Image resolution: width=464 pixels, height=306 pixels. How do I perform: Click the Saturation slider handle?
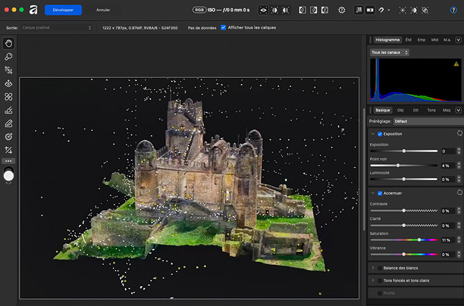pyautogui.click(x=420, y=240)
